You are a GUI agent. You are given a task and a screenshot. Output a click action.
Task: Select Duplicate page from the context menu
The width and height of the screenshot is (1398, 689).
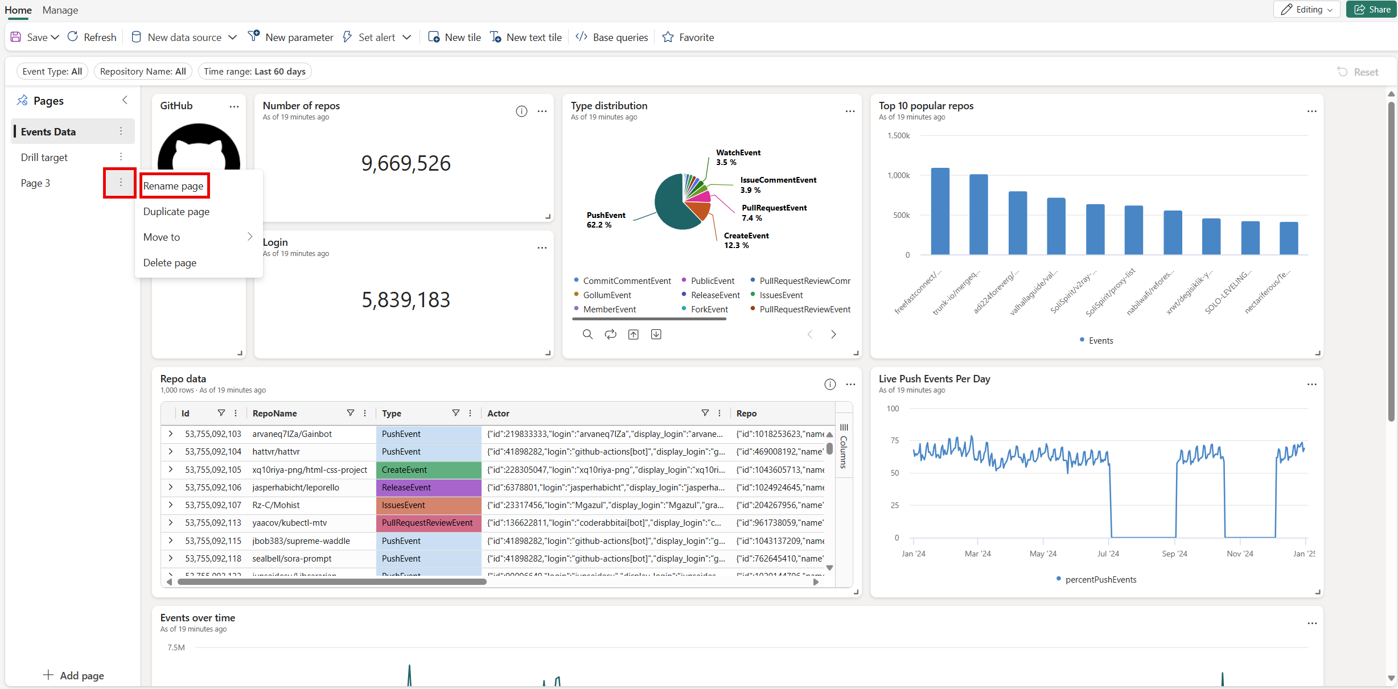(176, 211)
